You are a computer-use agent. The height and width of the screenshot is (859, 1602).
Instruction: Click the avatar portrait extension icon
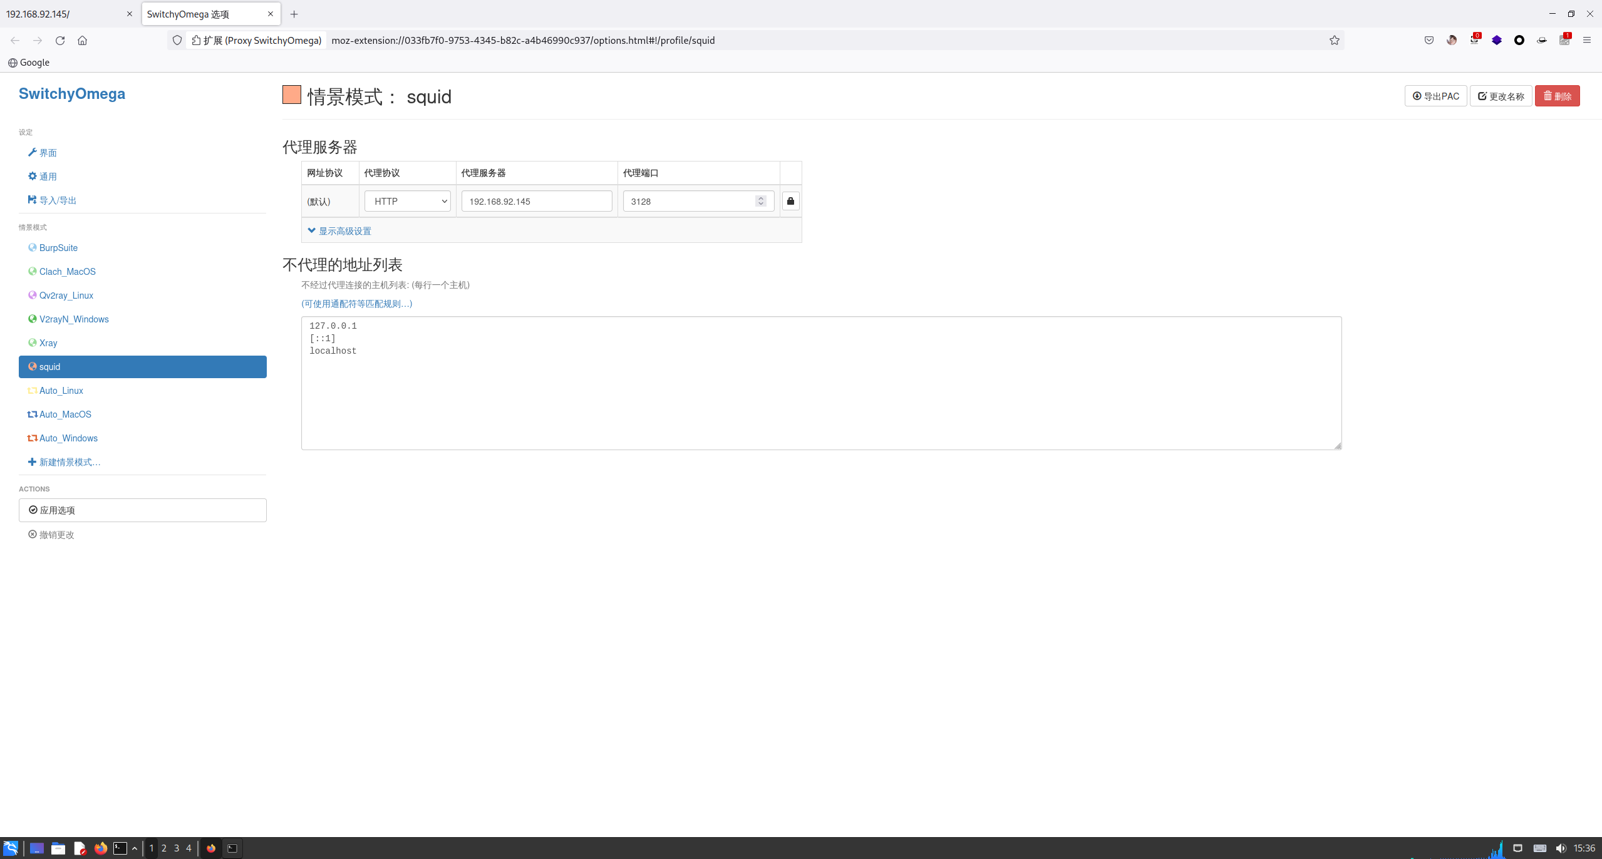pos(1452,40)
